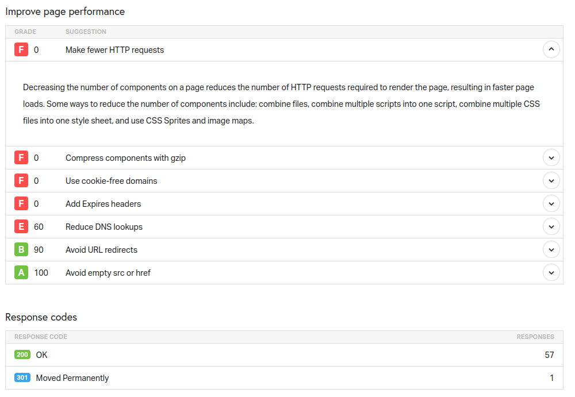Click the blue 301 response code badge

[22, 377]
